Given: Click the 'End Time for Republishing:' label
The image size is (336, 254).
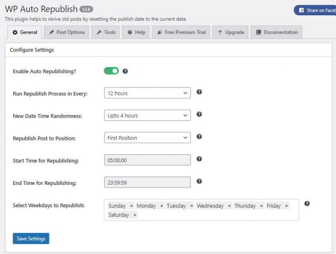Looking at the screenshot, I should click(x=45, y=183).
